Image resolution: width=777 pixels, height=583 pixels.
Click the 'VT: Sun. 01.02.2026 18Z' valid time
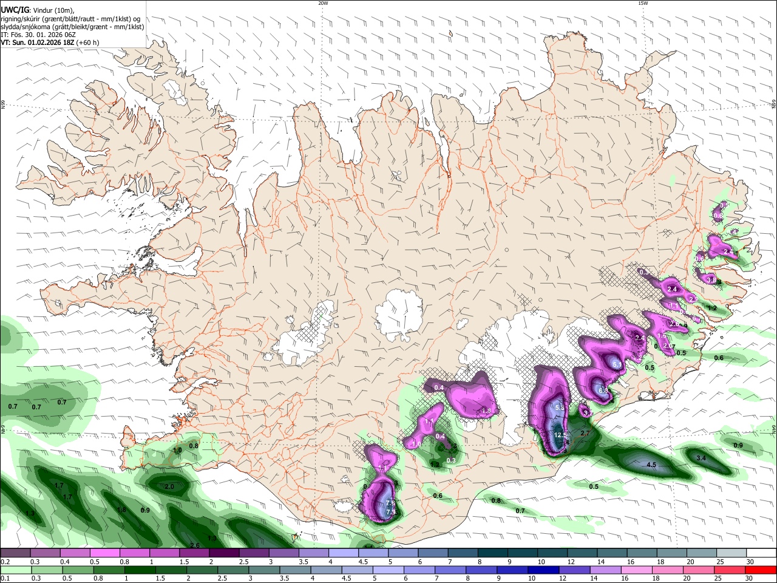pyautogui.click(x=38, y=43)
